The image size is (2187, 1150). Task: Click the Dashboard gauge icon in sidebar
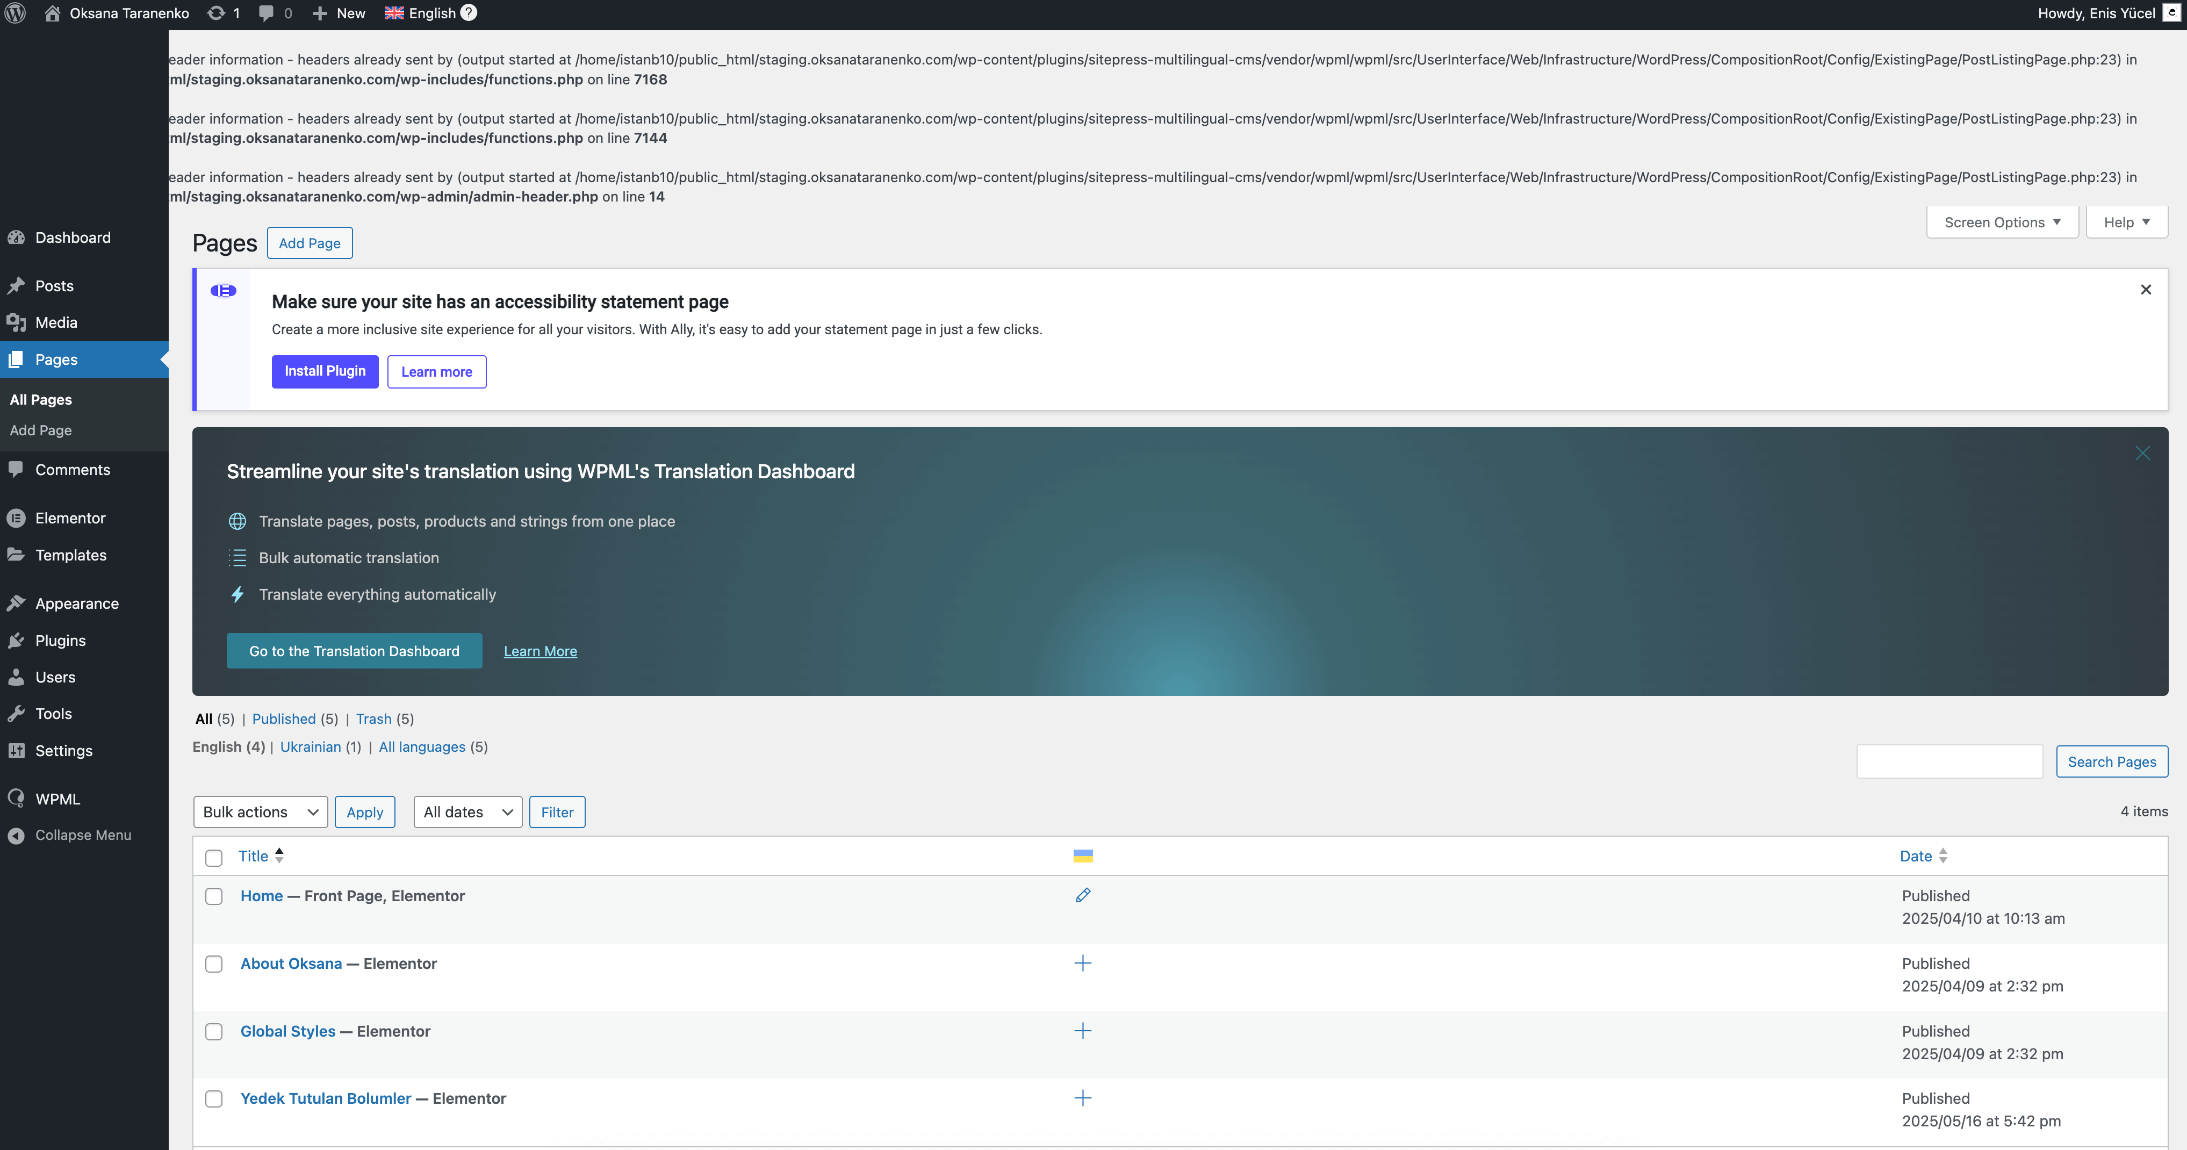16,238
